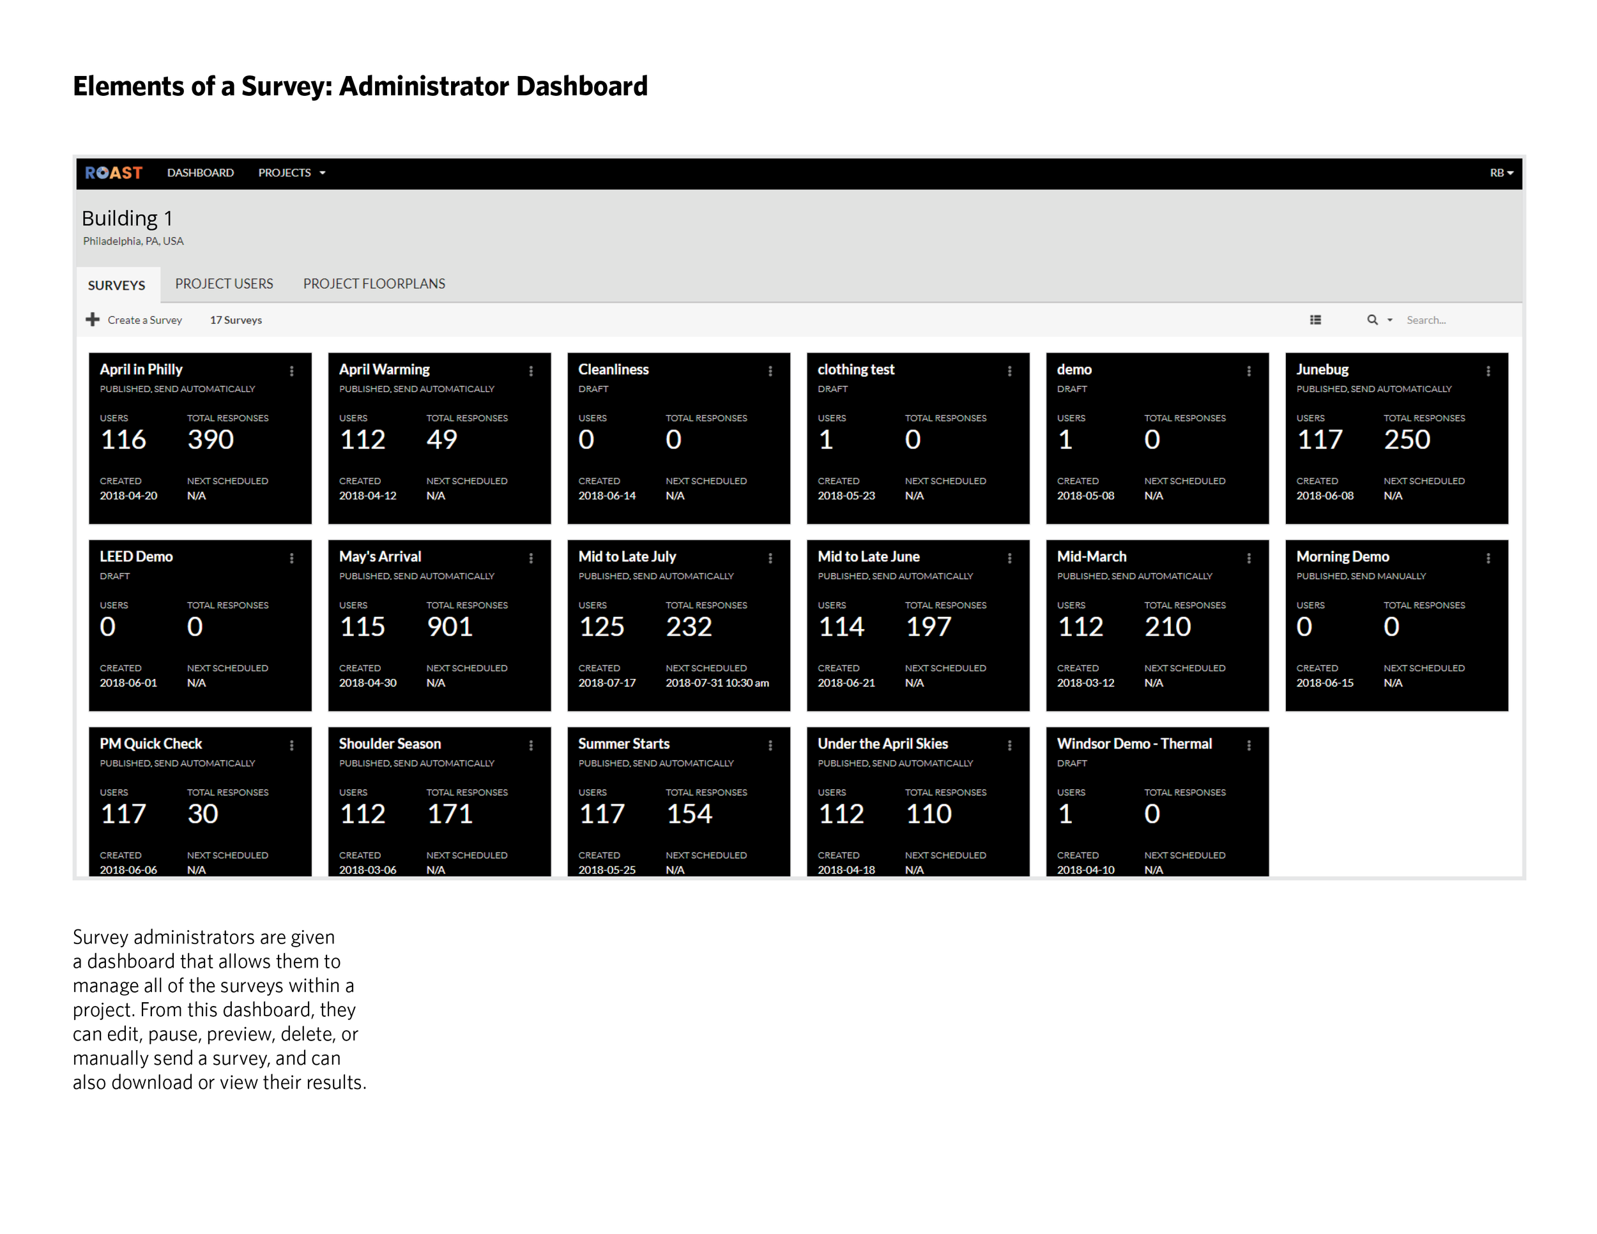1597x1234 pixels.
Task: Switch to the Project Users tab
Action: [x=224, y=284]
